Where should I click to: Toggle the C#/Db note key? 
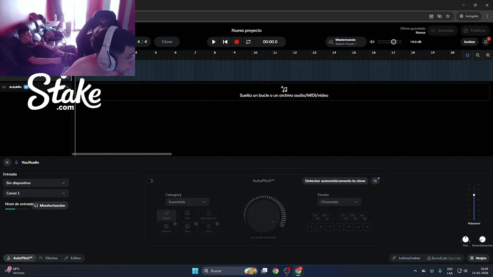point(316,217)
